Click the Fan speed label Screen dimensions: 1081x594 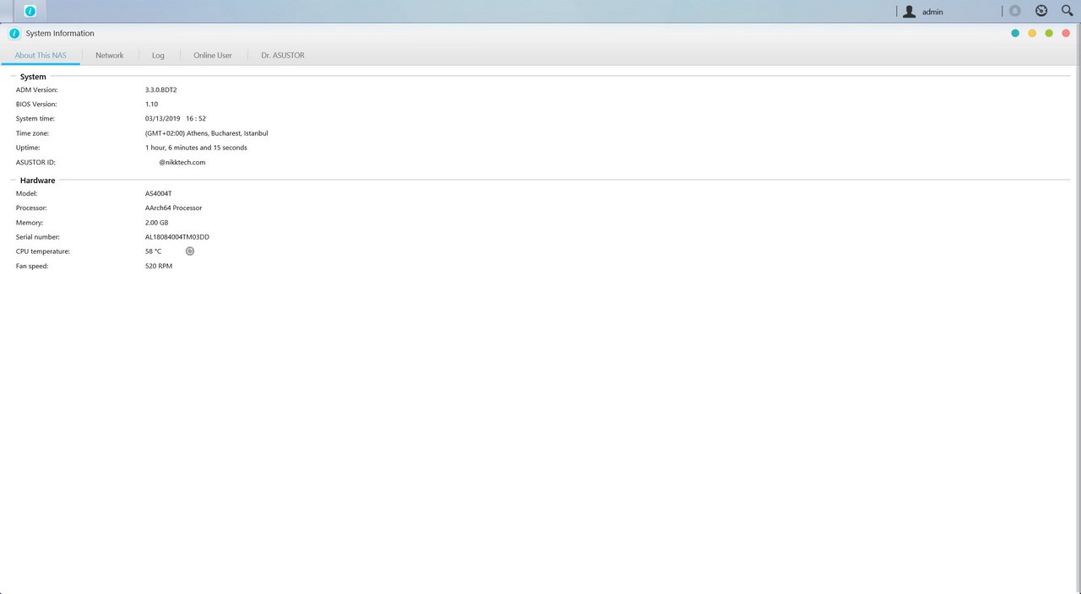pos(32,267)
